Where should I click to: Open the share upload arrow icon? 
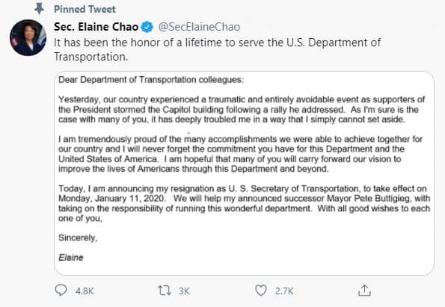(x=364, y=291)
